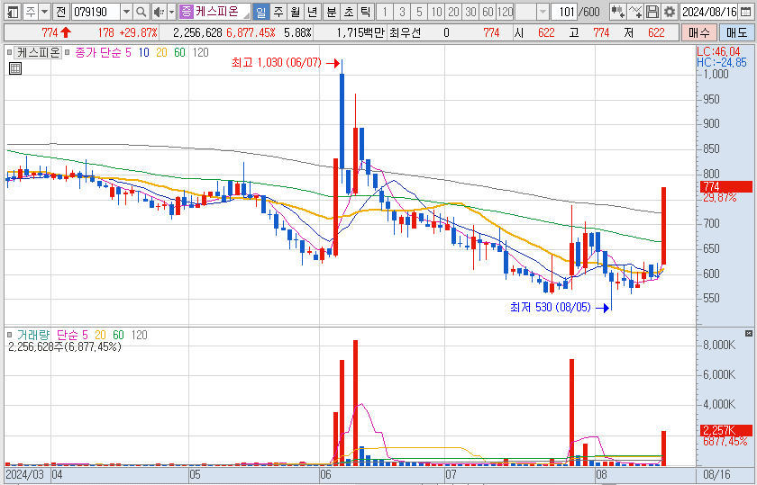This screenshot has height=485, width=757.
Task: Click the 5.88% value in info bar
Action: point(297,32)
